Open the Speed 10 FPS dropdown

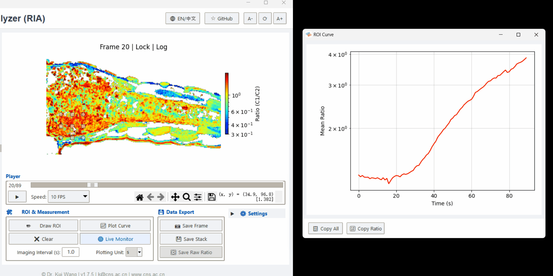[69, 197]
